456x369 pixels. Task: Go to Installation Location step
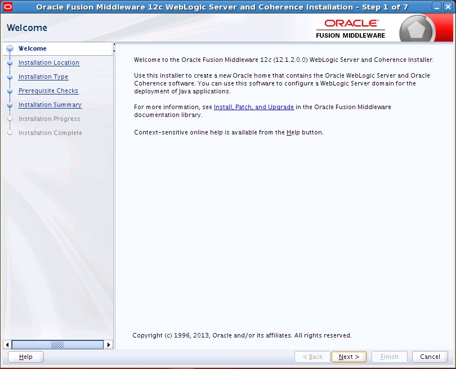coord(49,63)
